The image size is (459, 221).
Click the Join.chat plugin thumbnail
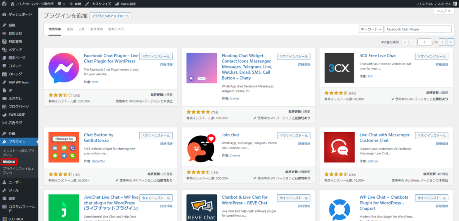(x=202, y=147)
